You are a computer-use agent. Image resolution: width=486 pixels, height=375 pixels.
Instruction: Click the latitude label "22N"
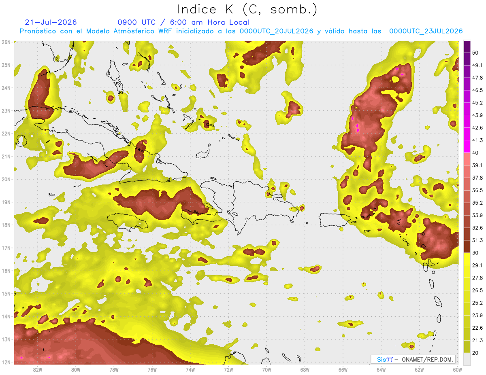tap(6, 133)
